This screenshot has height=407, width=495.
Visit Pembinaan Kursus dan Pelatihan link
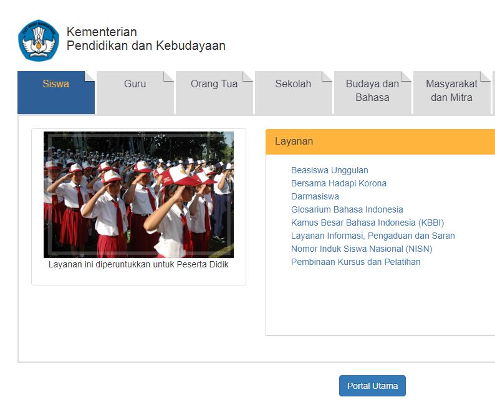tap(355, 262)
